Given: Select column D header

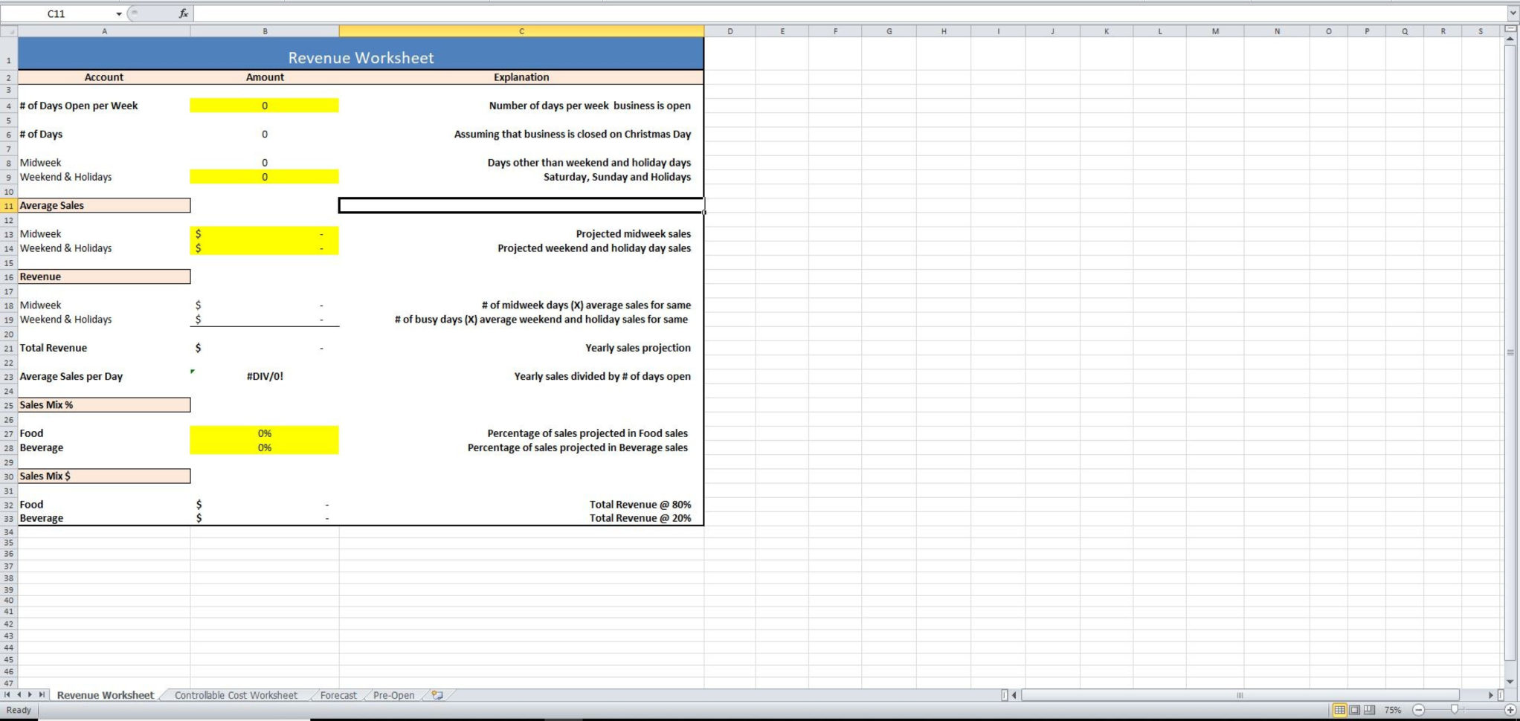Looking at the screenshot, I should [x=730, y=31].
